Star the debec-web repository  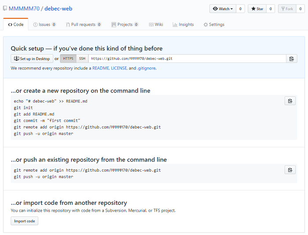point(257,9)
